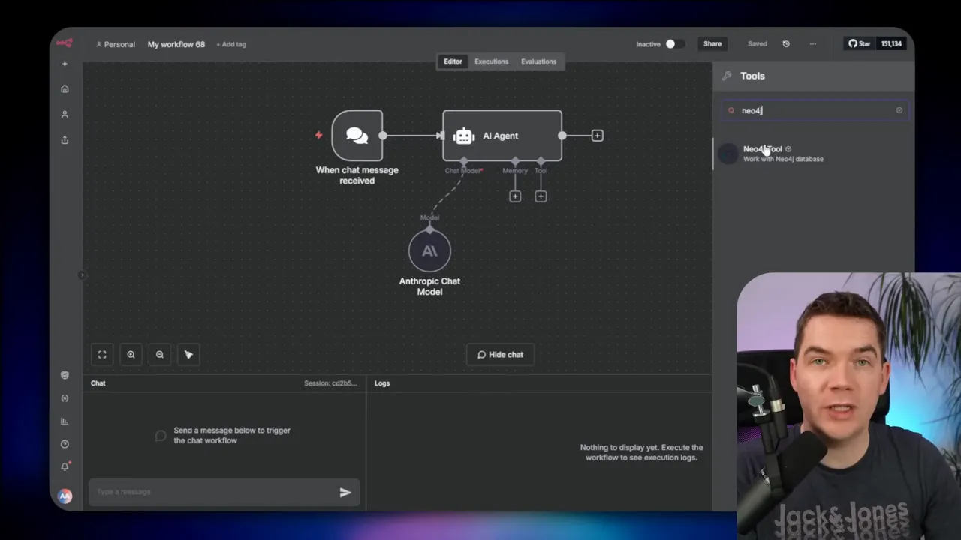Click Hide chat to collapse chat panel
The image size is (961, 540).
[500, 354]
